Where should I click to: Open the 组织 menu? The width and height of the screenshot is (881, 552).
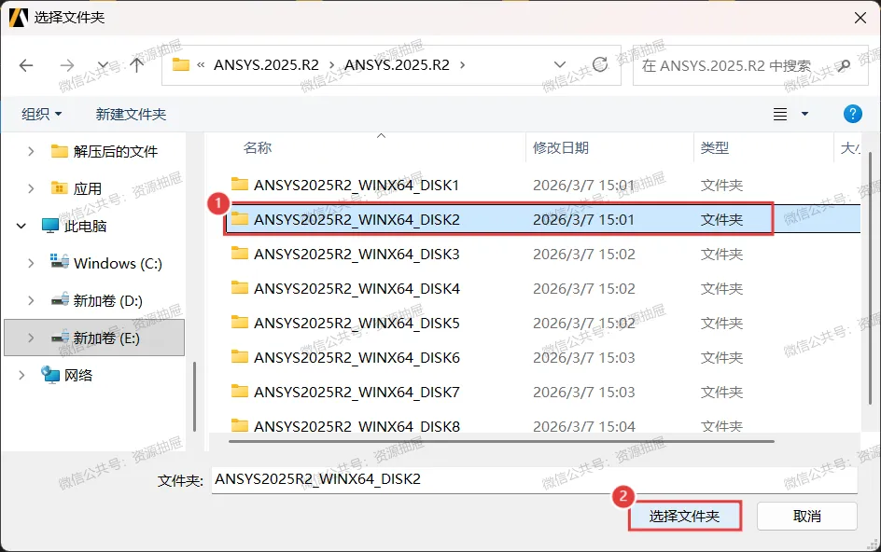42,114
